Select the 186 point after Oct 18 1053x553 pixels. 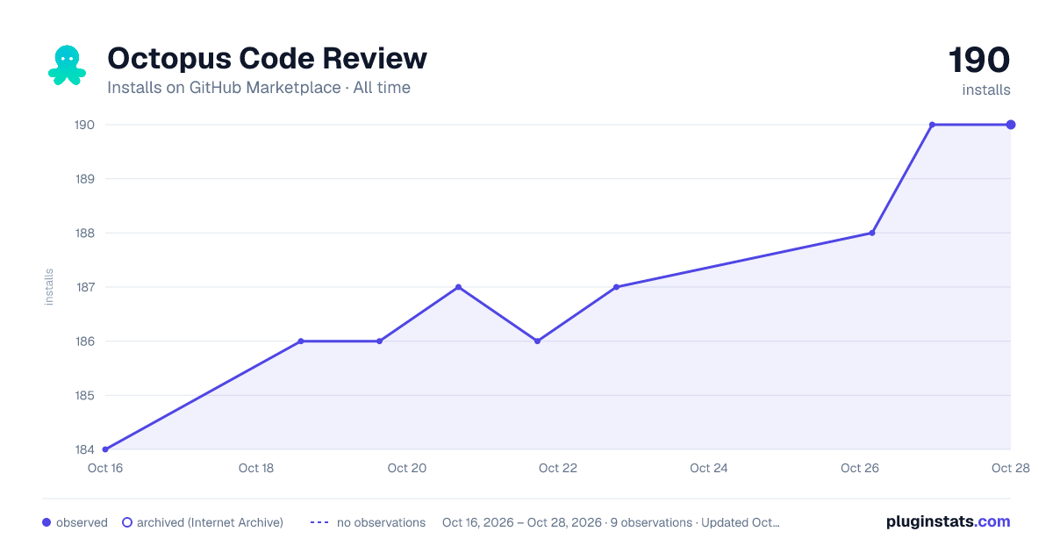(300, 341)
